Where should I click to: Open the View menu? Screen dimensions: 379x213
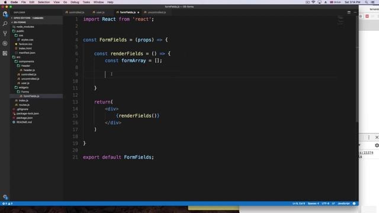(x=56, y=2)
